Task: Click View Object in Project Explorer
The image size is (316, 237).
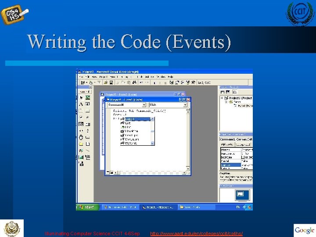Action: pyautogui.click(x=228, y=92)
